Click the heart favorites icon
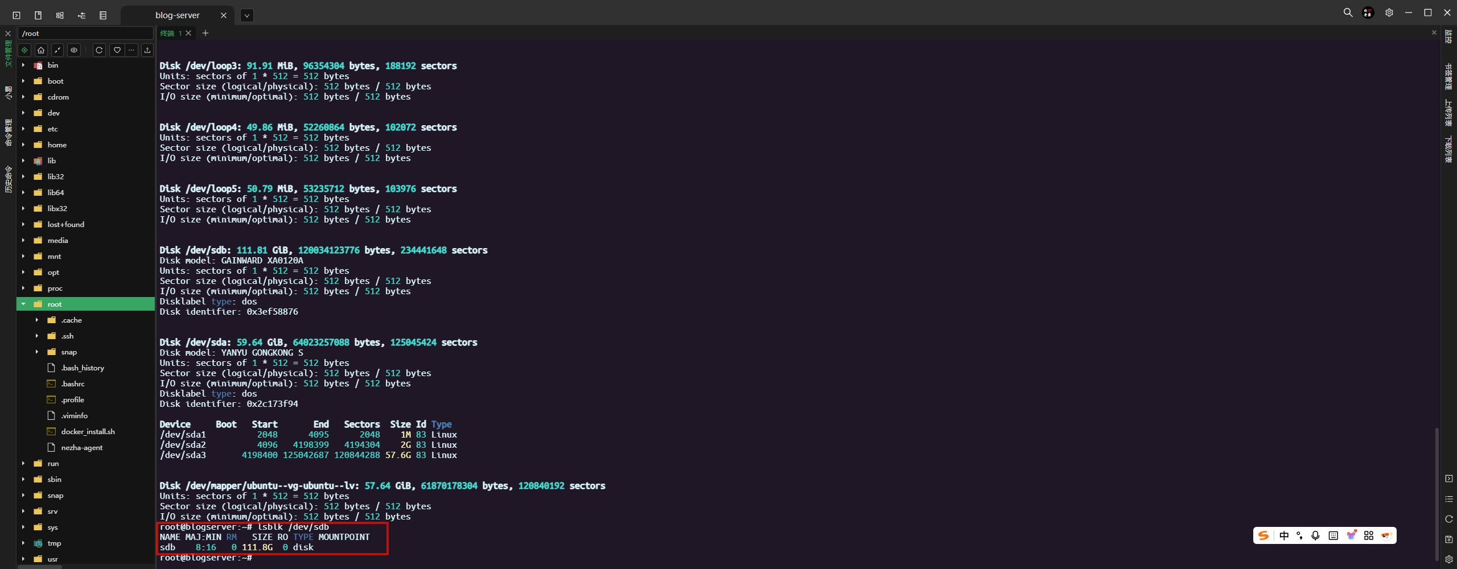The height and width of the screenshot is (569, 1457). [117, 50]
